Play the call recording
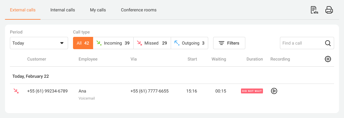This screenshot has height=118, width=344. 274,91
